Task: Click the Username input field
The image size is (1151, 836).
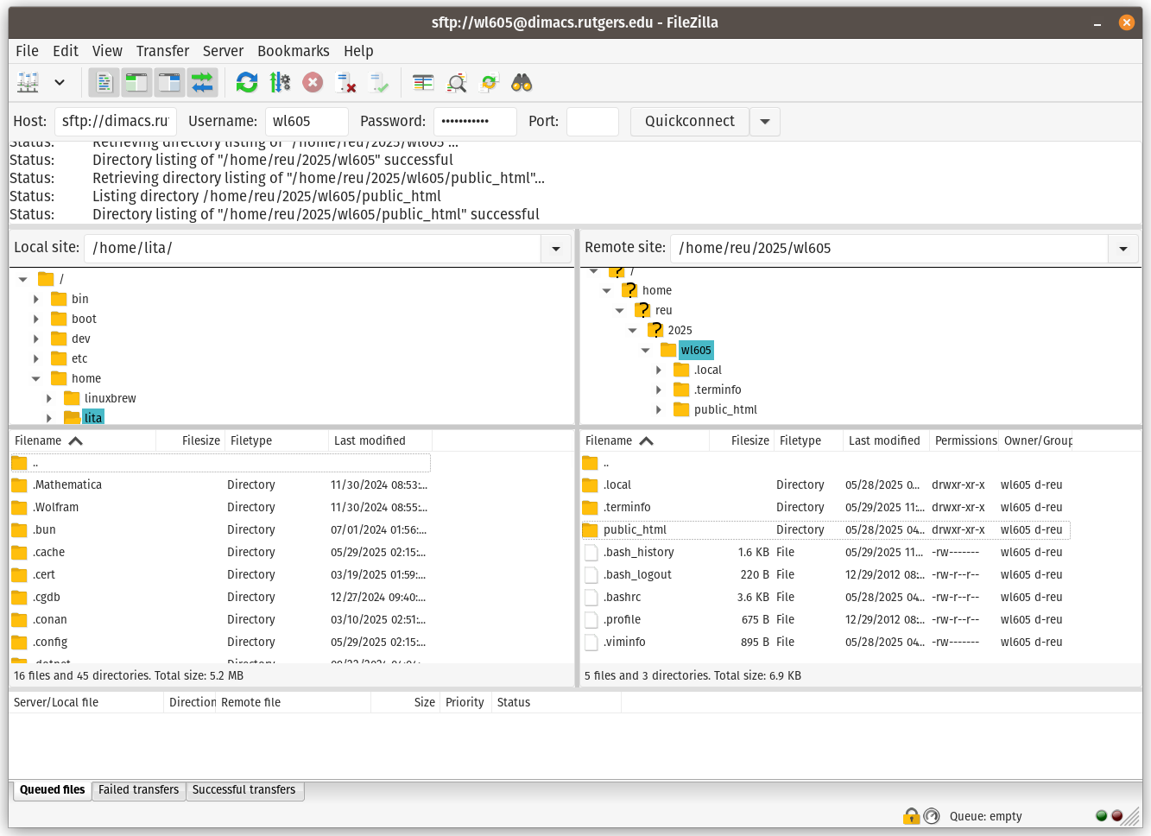Action: point(307,121)
